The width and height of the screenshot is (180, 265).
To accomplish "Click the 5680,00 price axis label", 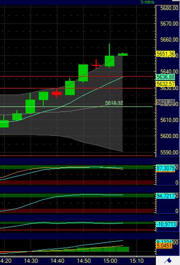I will 169,8.
